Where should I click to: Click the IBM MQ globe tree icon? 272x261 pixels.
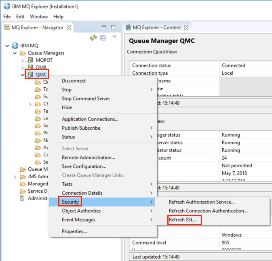(x=15, y=46)
